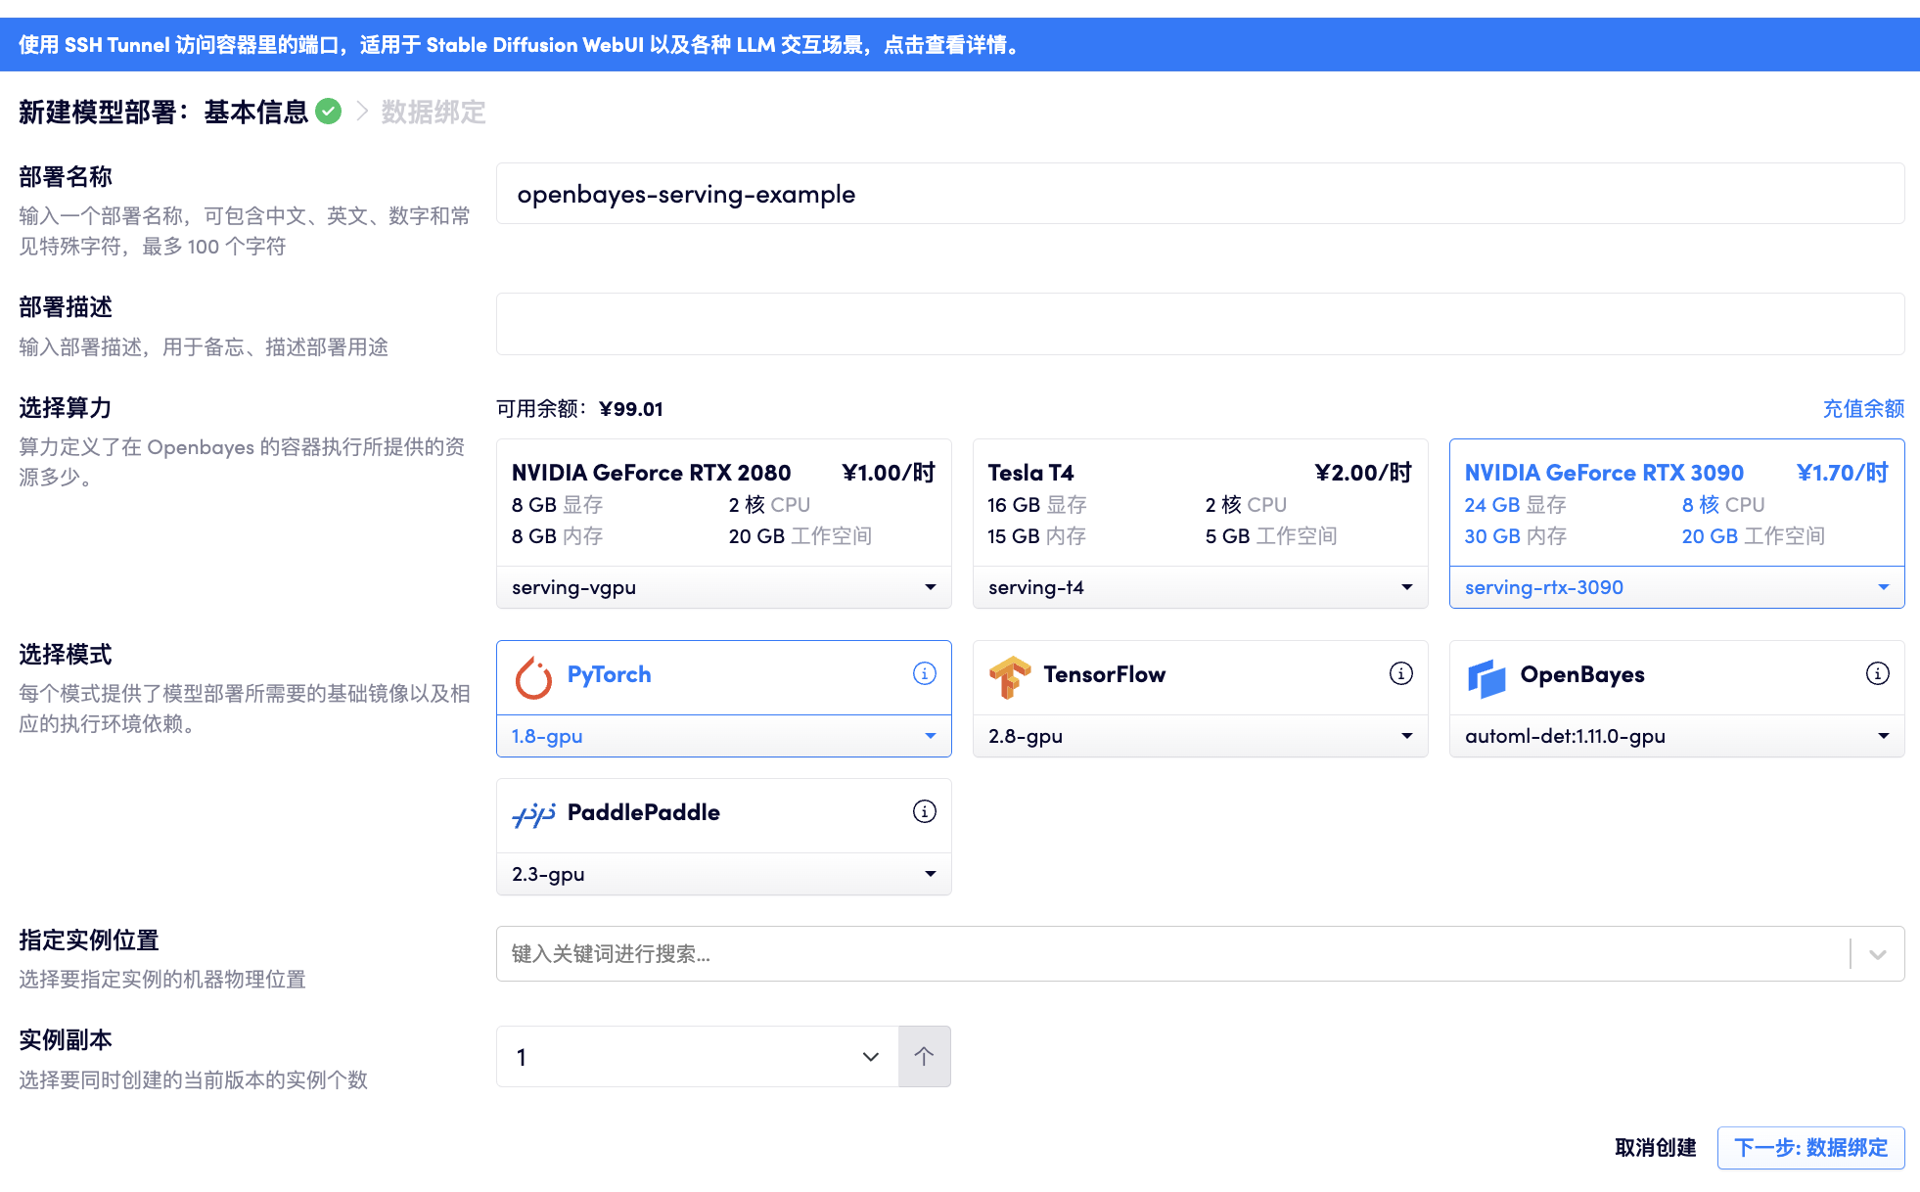This screenshot has height=1192, width=1920.
Task: Click the 部署描述 text field
Action: (x=1200, y=324)
